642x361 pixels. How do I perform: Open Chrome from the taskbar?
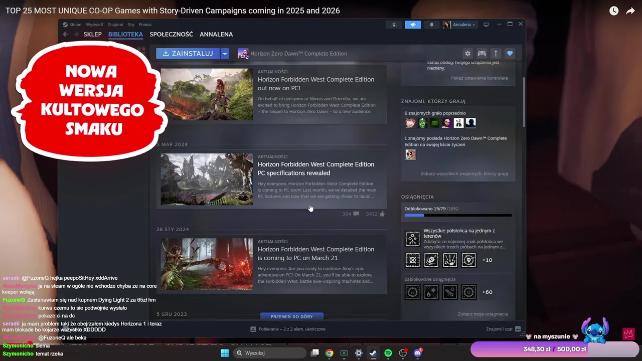pos(329,353)
